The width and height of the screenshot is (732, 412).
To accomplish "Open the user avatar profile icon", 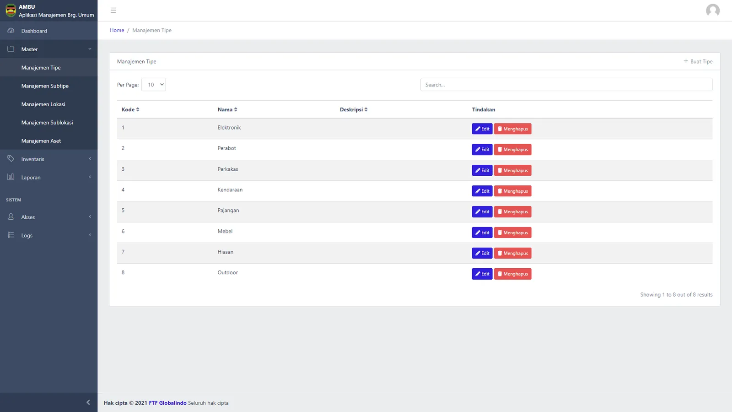I will 713,11.
